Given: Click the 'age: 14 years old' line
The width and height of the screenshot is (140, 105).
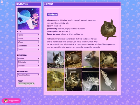Looking at the screenshot, I should pos(54,26).
